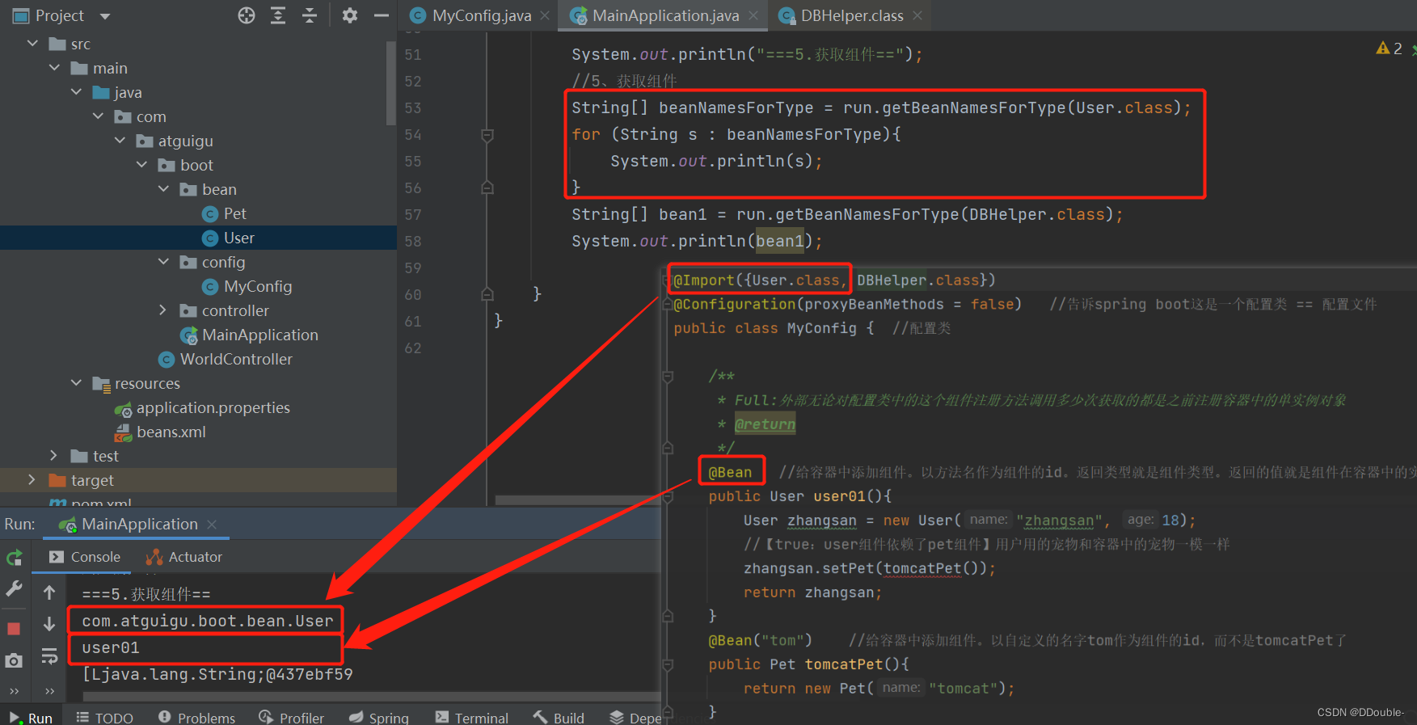Show more run toolbar actions chevron
This screenshot has height=725, width=1417.
14,692
